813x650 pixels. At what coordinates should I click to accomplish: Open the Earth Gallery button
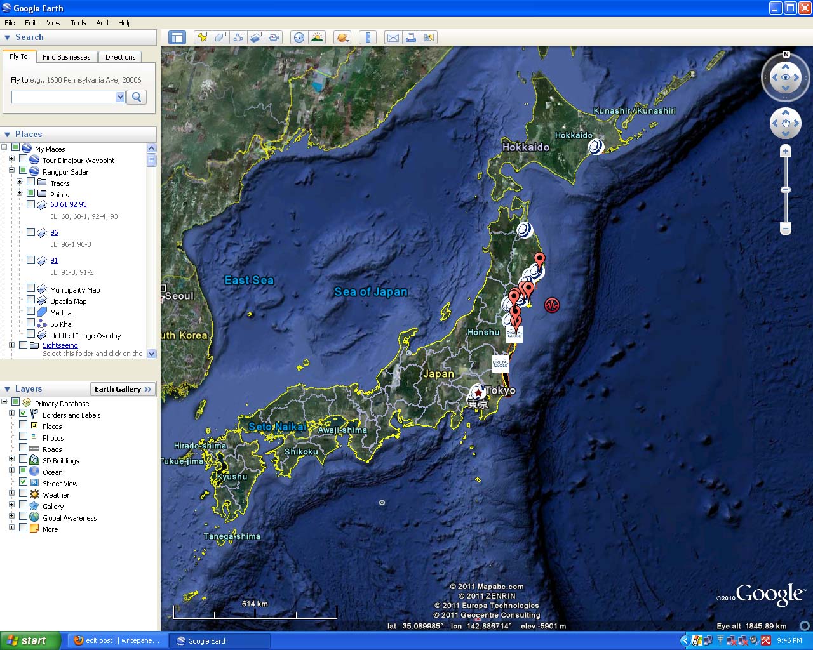[123, 389]
